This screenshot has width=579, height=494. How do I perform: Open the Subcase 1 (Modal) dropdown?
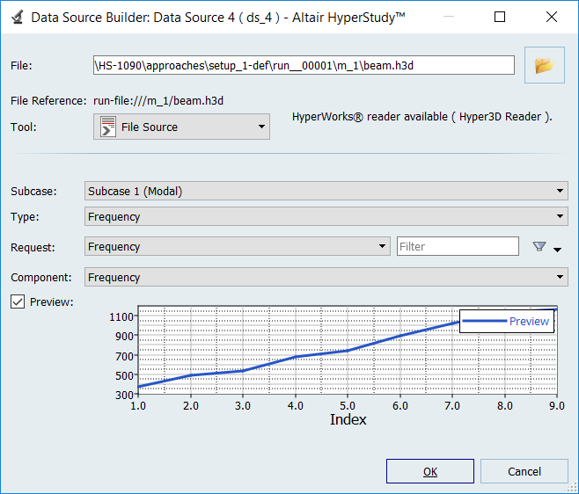[326, 191]
